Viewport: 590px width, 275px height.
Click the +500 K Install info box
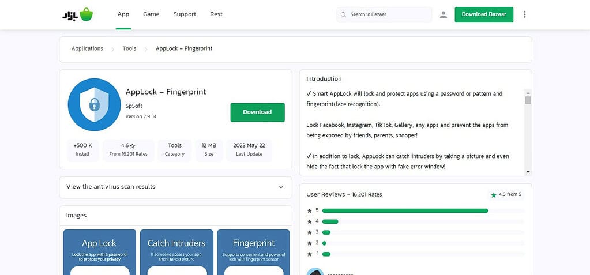83,149
